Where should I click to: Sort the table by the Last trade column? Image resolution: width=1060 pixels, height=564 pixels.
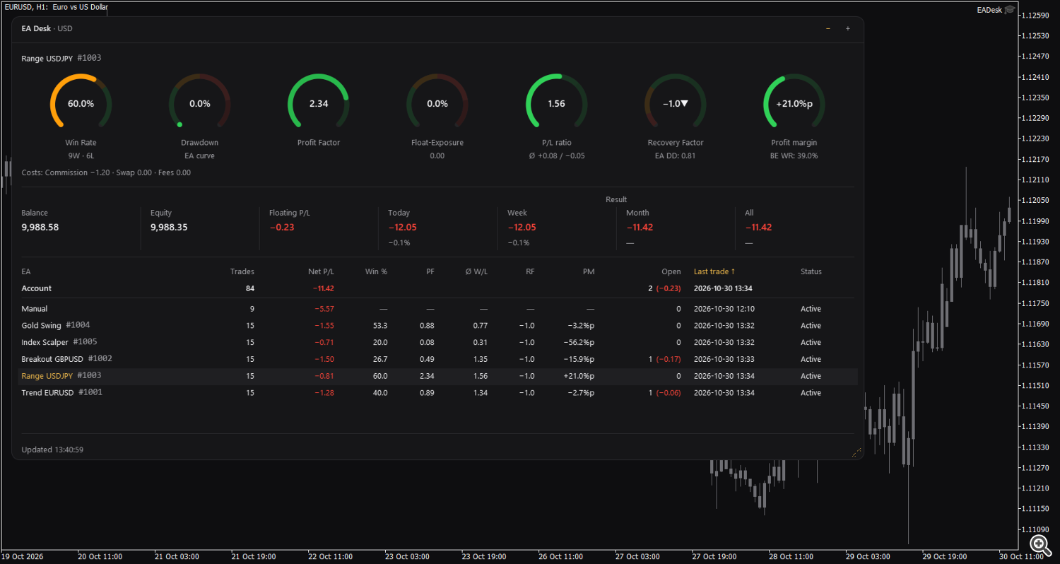click(x=714, y=271)
